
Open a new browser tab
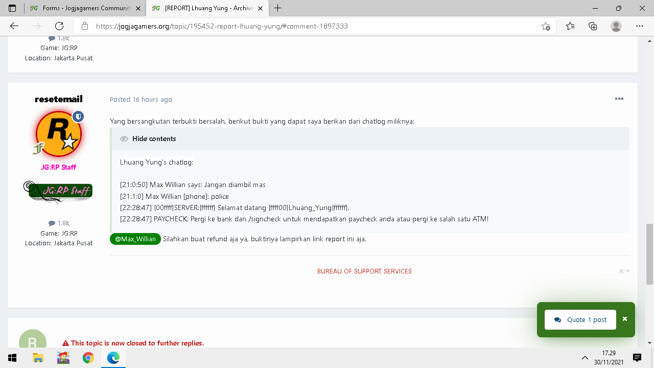[x=278, y=8]
